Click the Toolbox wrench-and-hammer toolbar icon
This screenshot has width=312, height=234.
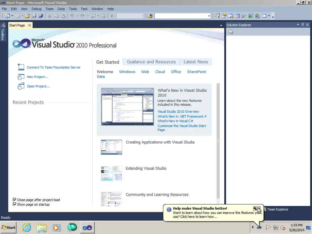click(x=244, y=16)
